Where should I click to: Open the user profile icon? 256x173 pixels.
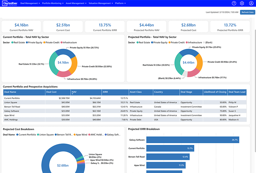(251, 3)
